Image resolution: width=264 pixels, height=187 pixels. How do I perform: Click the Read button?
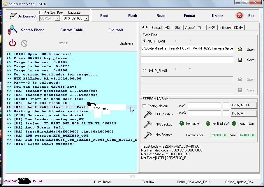(161, 16)
